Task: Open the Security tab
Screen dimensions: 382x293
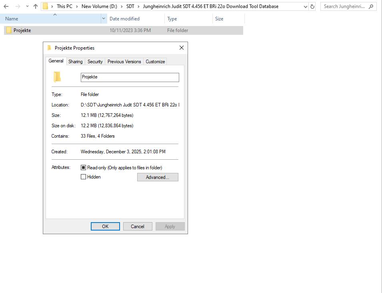Action: coord(95,62)
